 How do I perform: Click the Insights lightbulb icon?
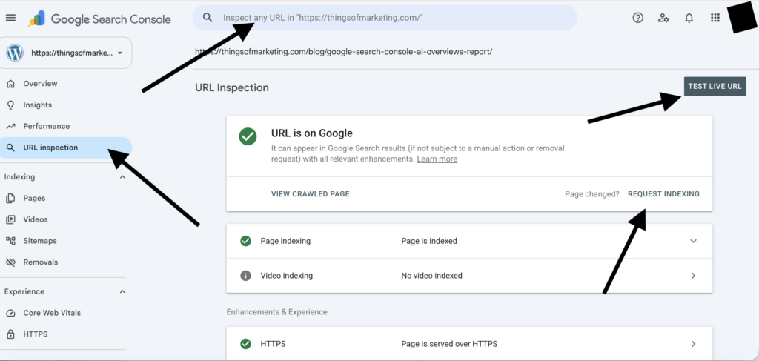pyautogui.click(x=10, y=105)
